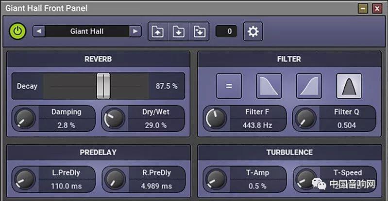Open the Giant Hall preset name list

coord(86,31)
